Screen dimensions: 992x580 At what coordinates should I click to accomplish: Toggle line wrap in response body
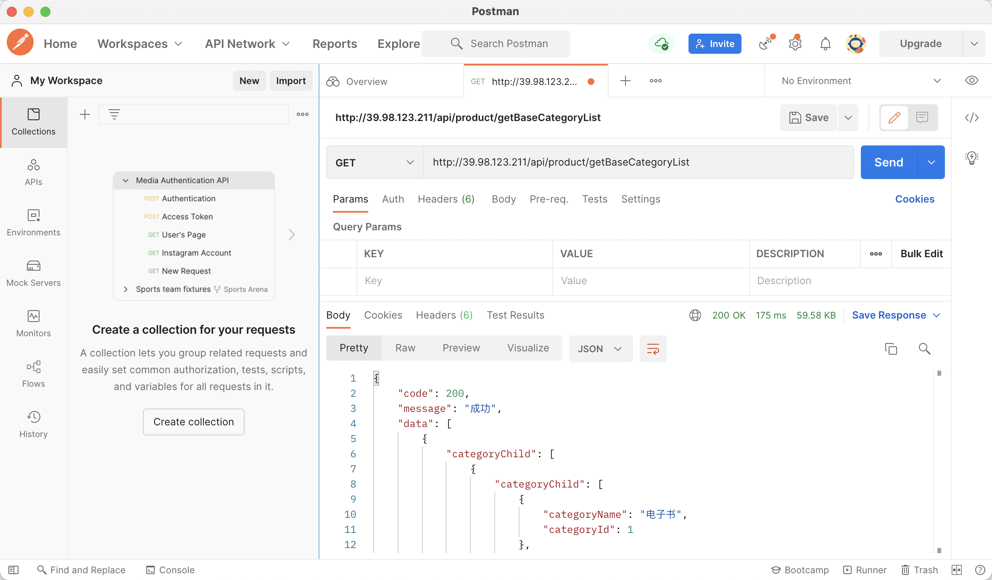pyautogui.click(x=653, y=349)
